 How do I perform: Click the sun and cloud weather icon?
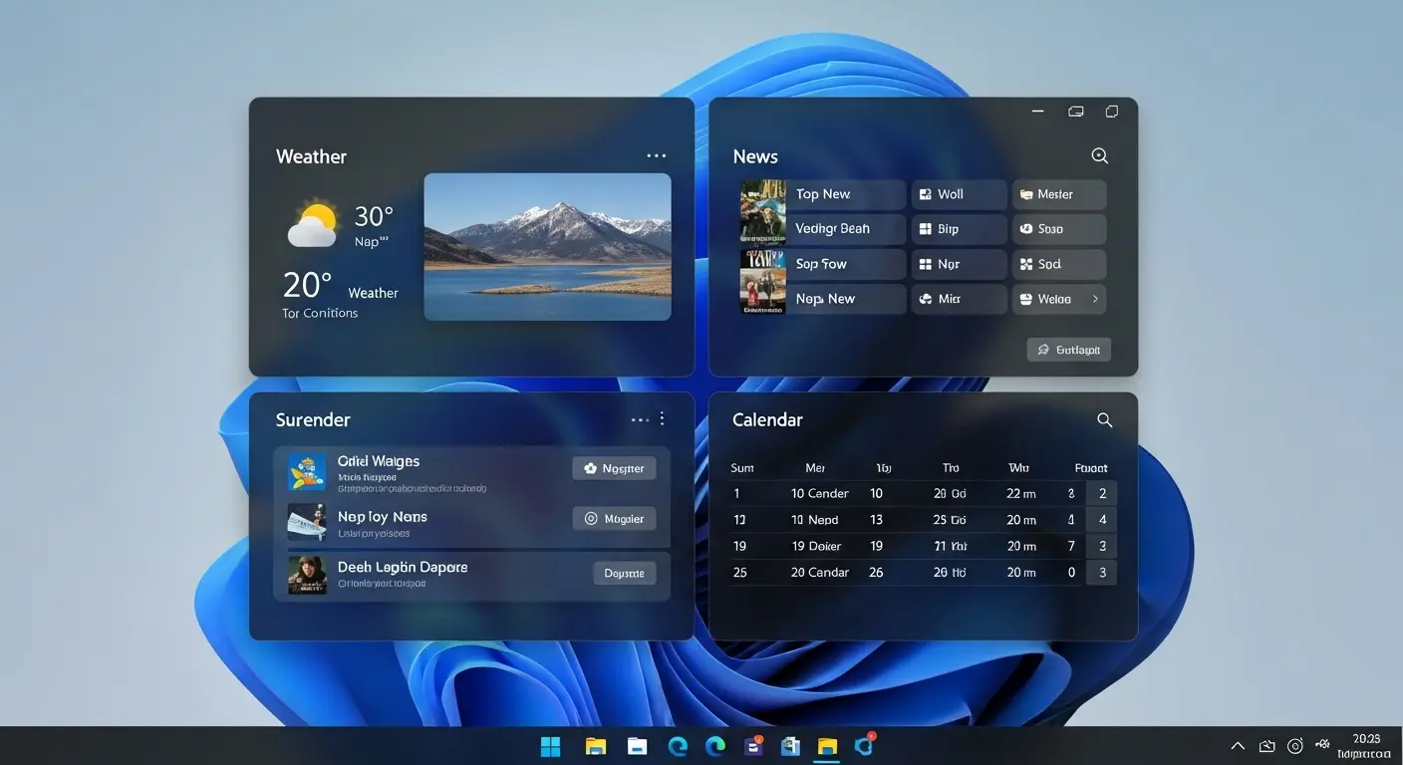point(313,224)
